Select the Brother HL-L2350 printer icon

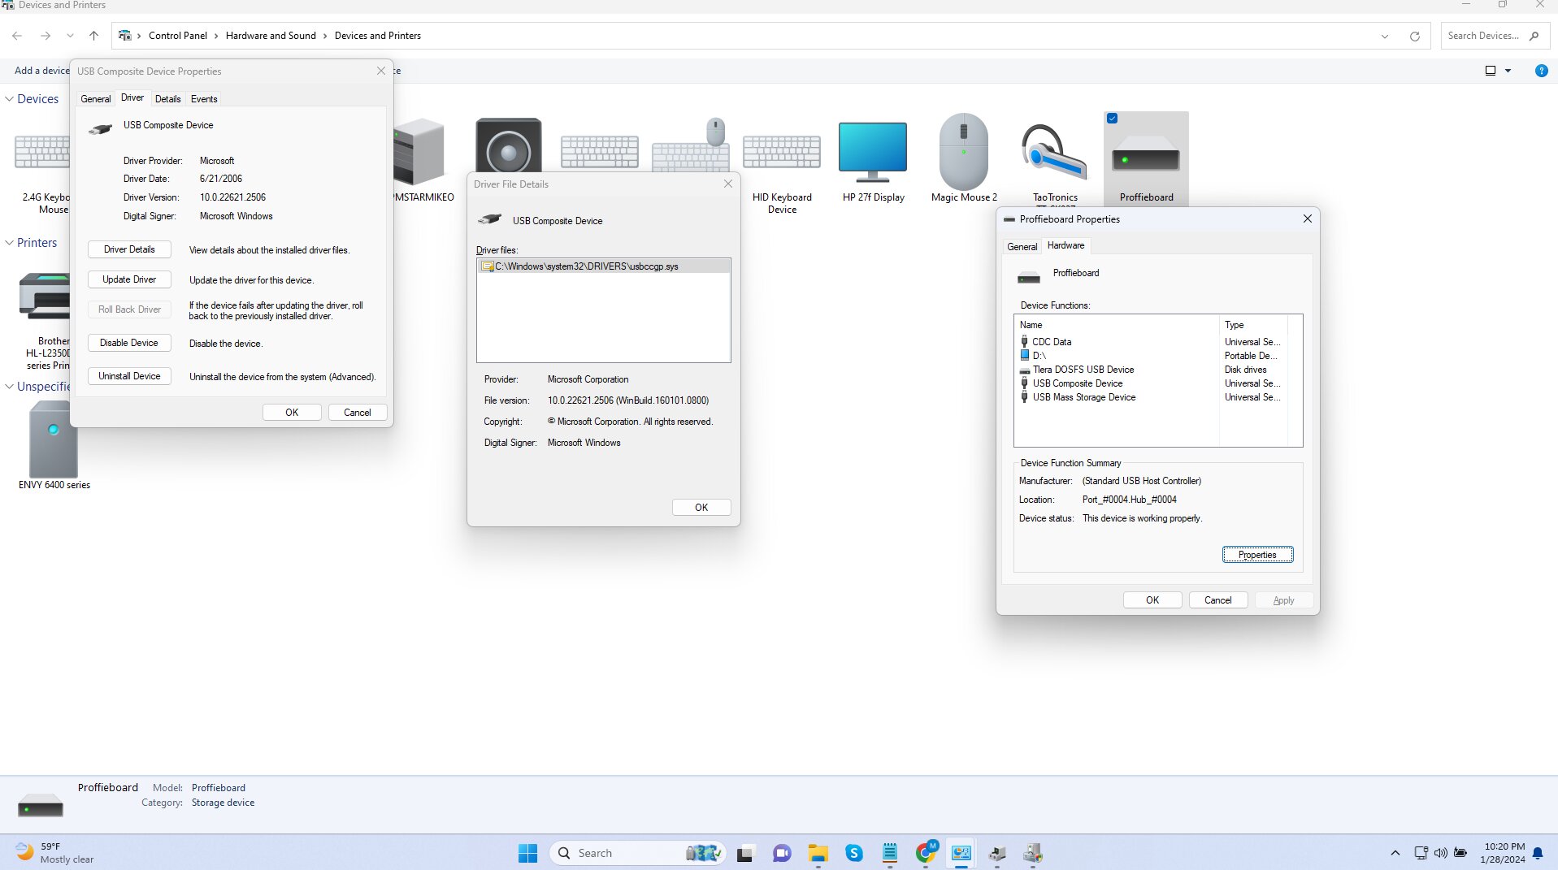[46, 296]
